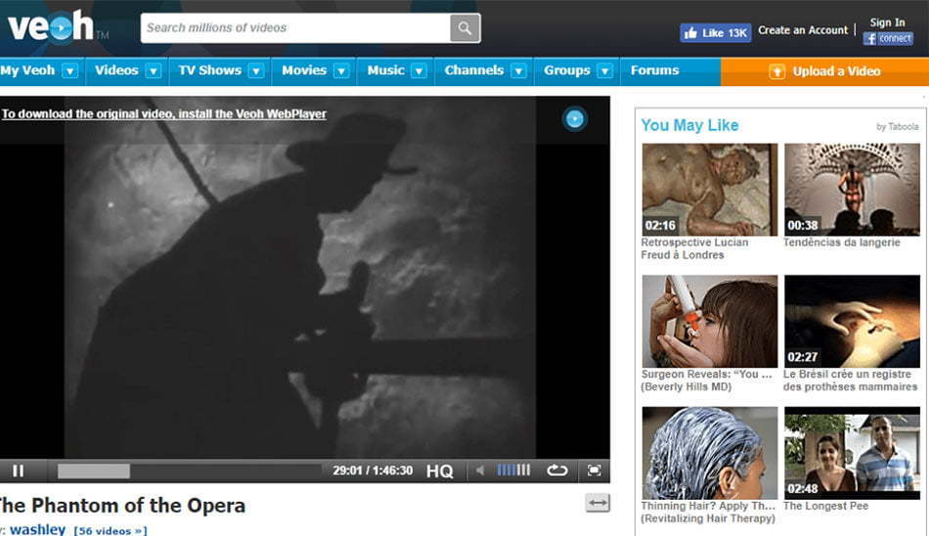Toggle HQ video quality
This screenshot has width=929, height=536.
click(x=440, y=470)
